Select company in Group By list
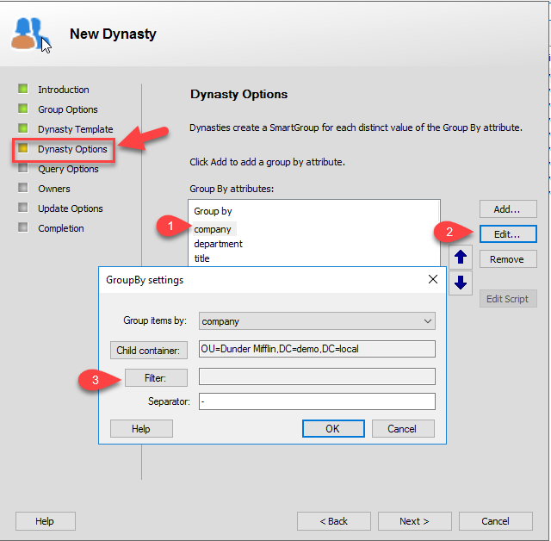 [213, 229]
